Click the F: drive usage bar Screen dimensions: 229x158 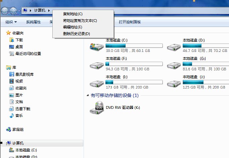[x=134, y=64]
